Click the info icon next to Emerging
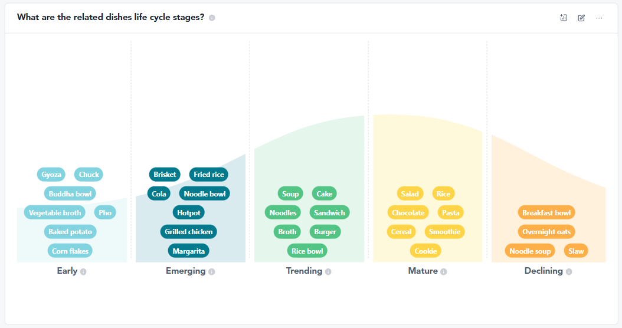 pos(212,272)
